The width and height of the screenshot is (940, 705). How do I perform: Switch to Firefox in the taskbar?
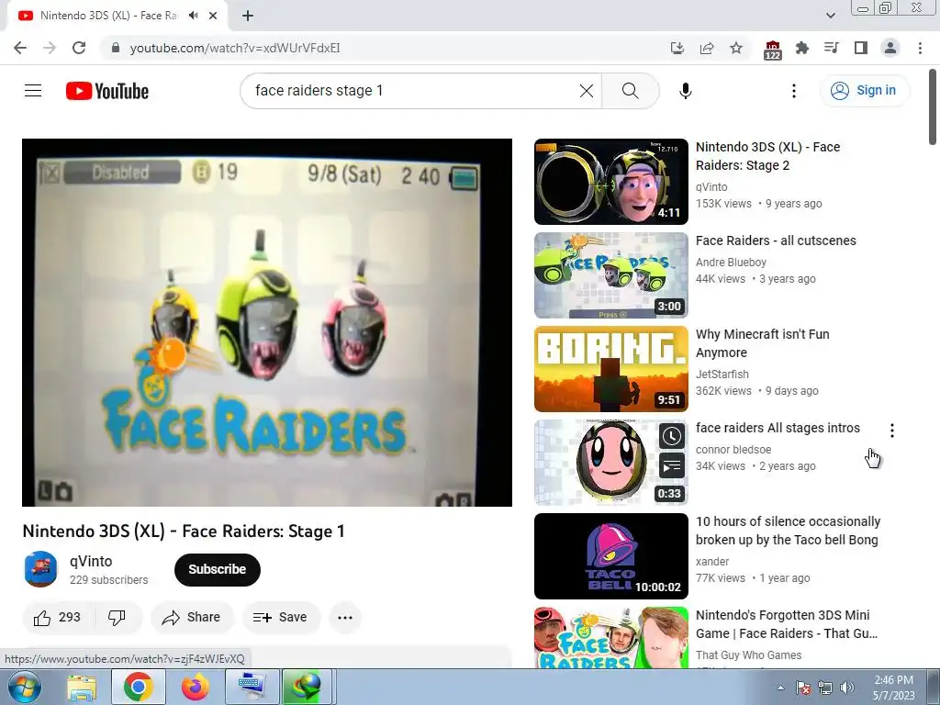pos(196,687)
